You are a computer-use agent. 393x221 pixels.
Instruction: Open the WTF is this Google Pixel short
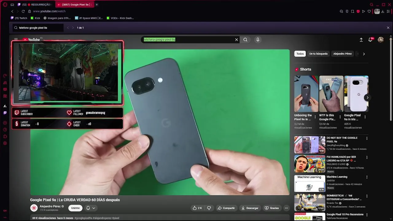(x=331, y=94)
